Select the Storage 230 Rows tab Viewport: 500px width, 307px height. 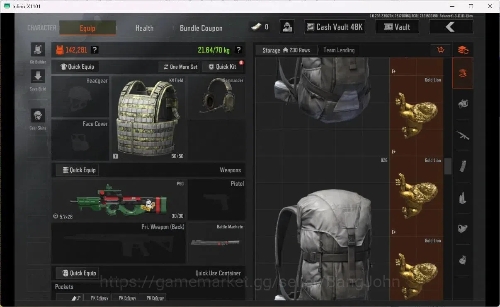pos(286,50)
